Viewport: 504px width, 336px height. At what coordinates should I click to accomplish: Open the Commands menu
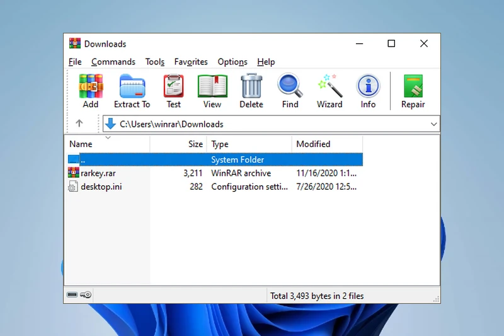(x=113, y=62)
